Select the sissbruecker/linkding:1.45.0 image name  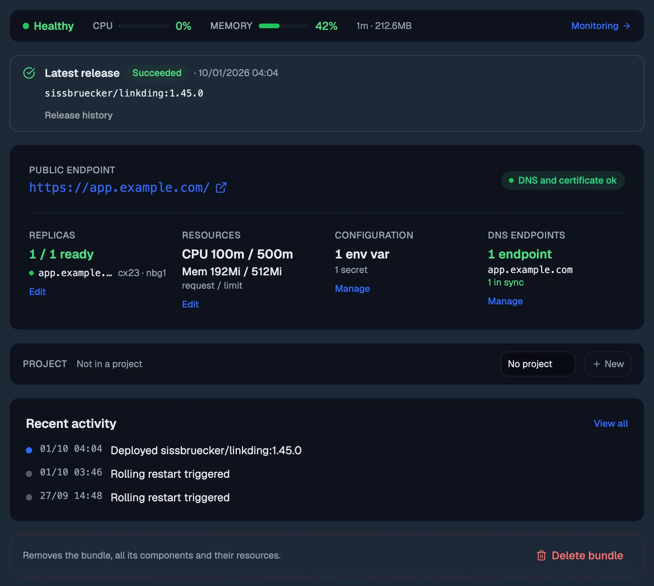click(124, 93)
